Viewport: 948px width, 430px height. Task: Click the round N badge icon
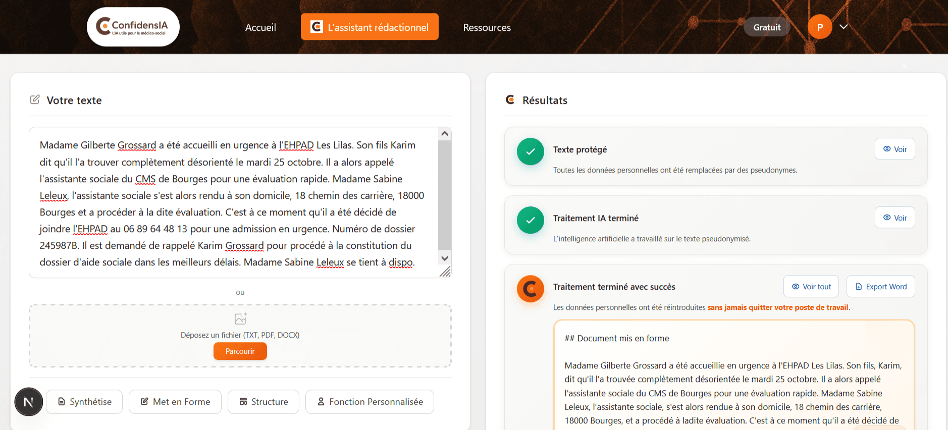pyautogui.click(x=29, y=402)
